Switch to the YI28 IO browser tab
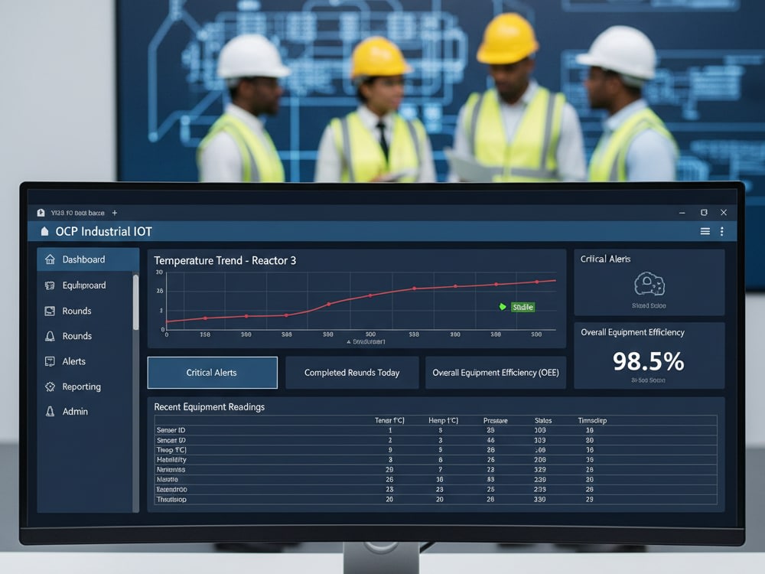The width and height of the screenshot is (765, 574). pyautogui.click(x=77, y=213)
